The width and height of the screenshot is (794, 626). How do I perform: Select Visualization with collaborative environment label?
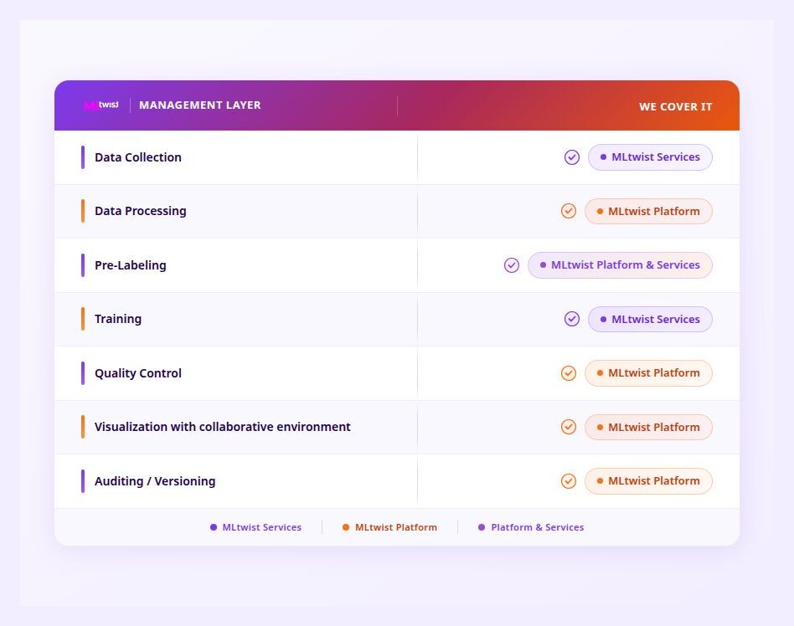223,427
